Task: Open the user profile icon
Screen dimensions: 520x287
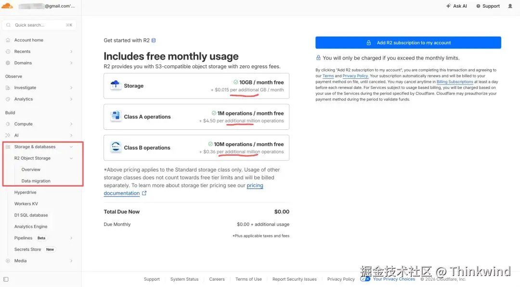Action: (x=510, y=6)
